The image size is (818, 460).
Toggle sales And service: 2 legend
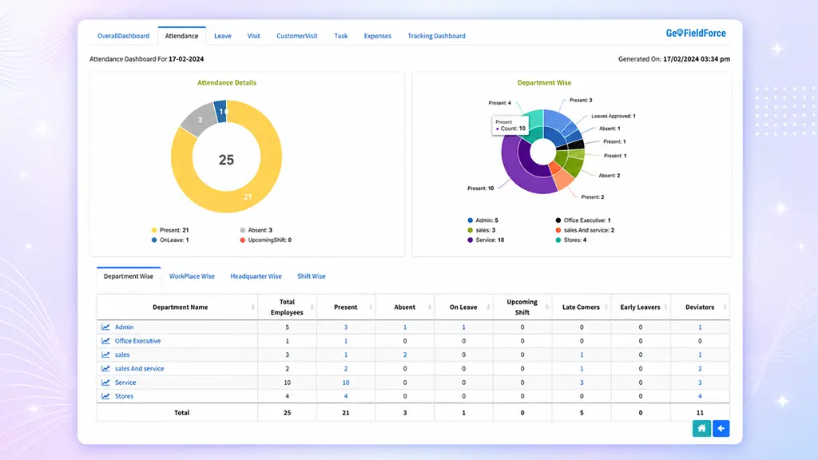point(585,230)
